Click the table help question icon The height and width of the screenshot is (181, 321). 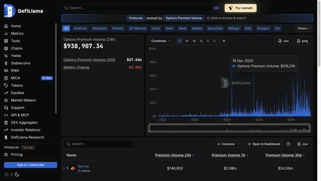coord(288,144)
